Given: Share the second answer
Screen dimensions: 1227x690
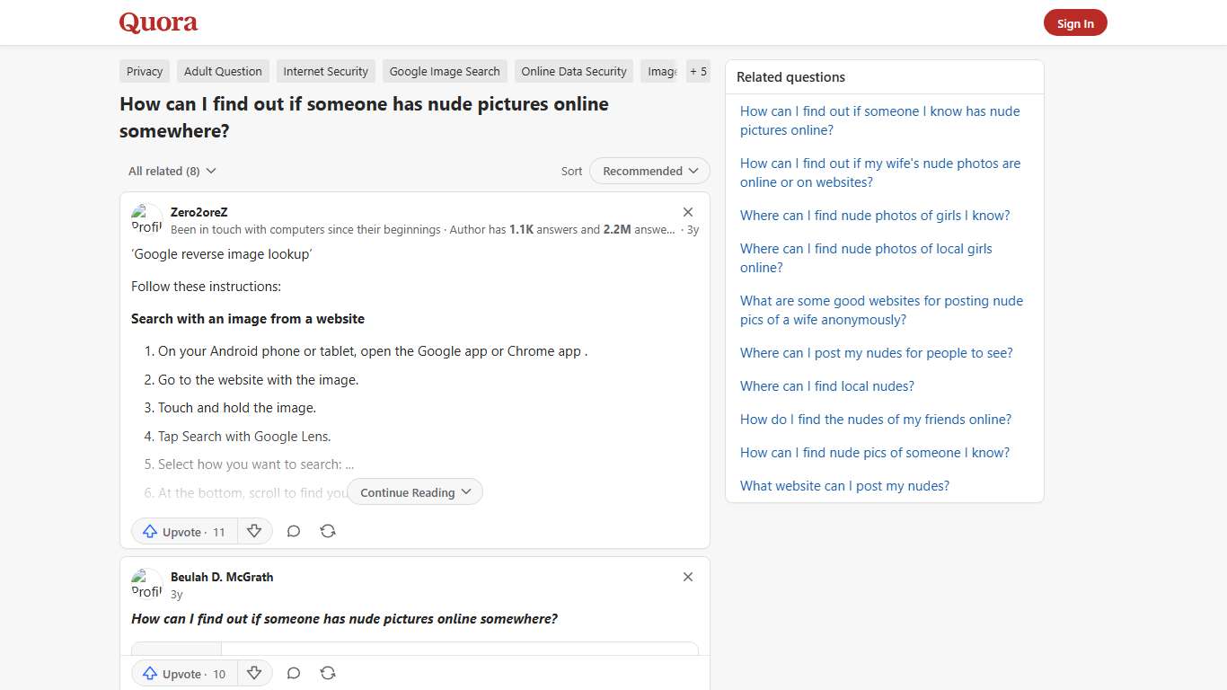Looking at the screenshot, I should [x=328, y=673].
